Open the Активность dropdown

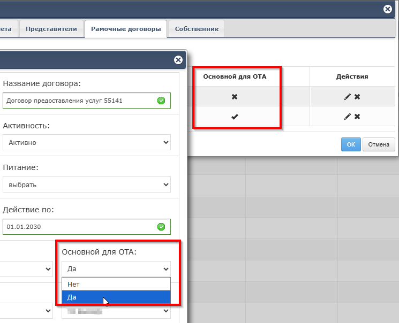pyautogui.click(x=86, y=143)
